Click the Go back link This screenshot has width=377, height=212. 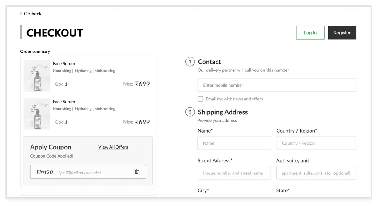click(x=33, y=14)
